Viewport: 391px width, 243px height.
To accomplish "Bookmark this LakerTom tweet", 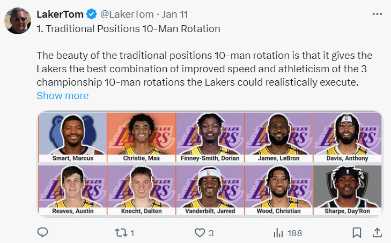I will pos(357,233).
